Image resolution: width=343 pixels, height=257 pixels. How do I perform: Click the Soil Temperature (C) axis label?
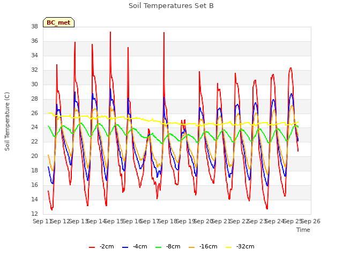point(7,122)
